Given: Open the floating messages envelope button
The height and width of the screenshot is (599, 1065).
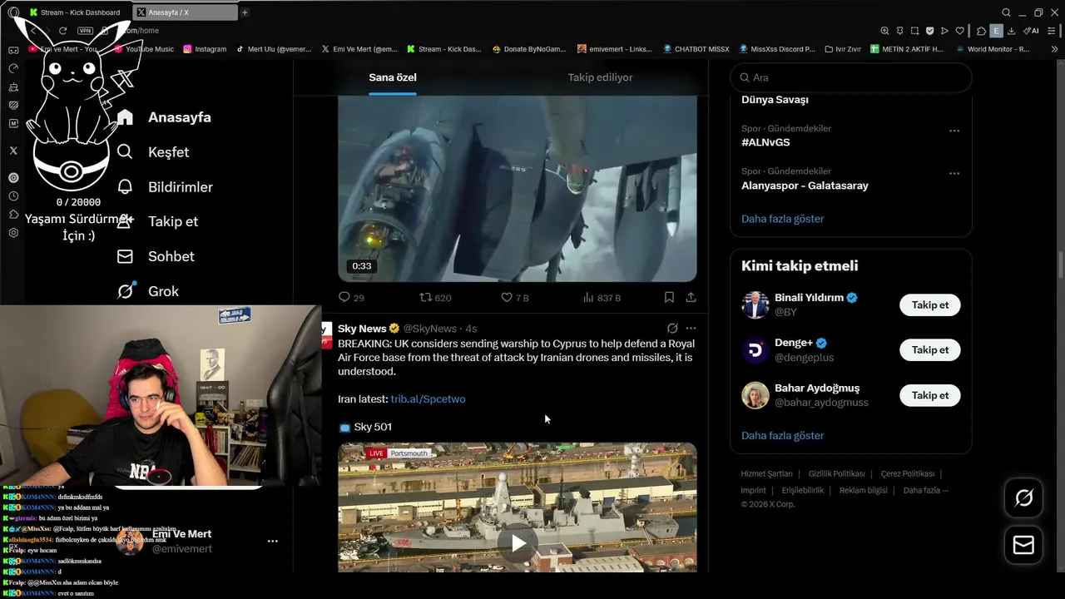Looking at the screenshot, I should pyautogui.click(x=1024, y=545).
